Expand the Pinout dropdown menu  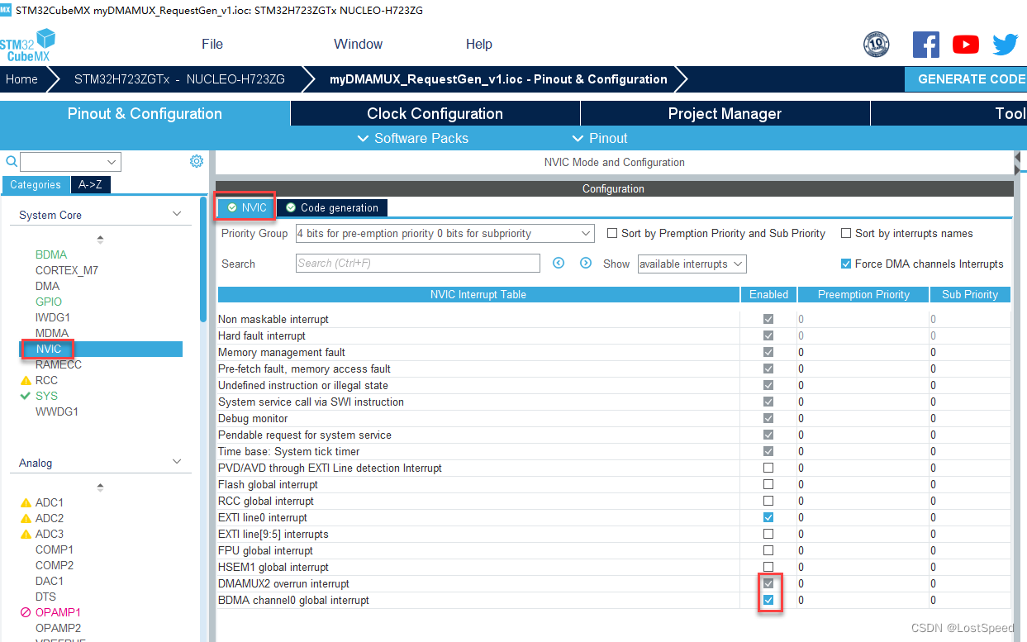click(x=600, y=138)
